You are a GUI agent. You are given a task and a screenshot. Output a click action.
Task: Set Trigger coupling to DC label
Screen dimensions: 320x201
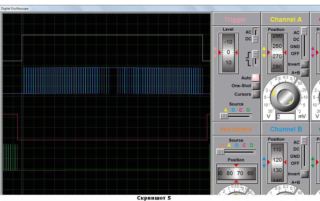tap(248, 39)
